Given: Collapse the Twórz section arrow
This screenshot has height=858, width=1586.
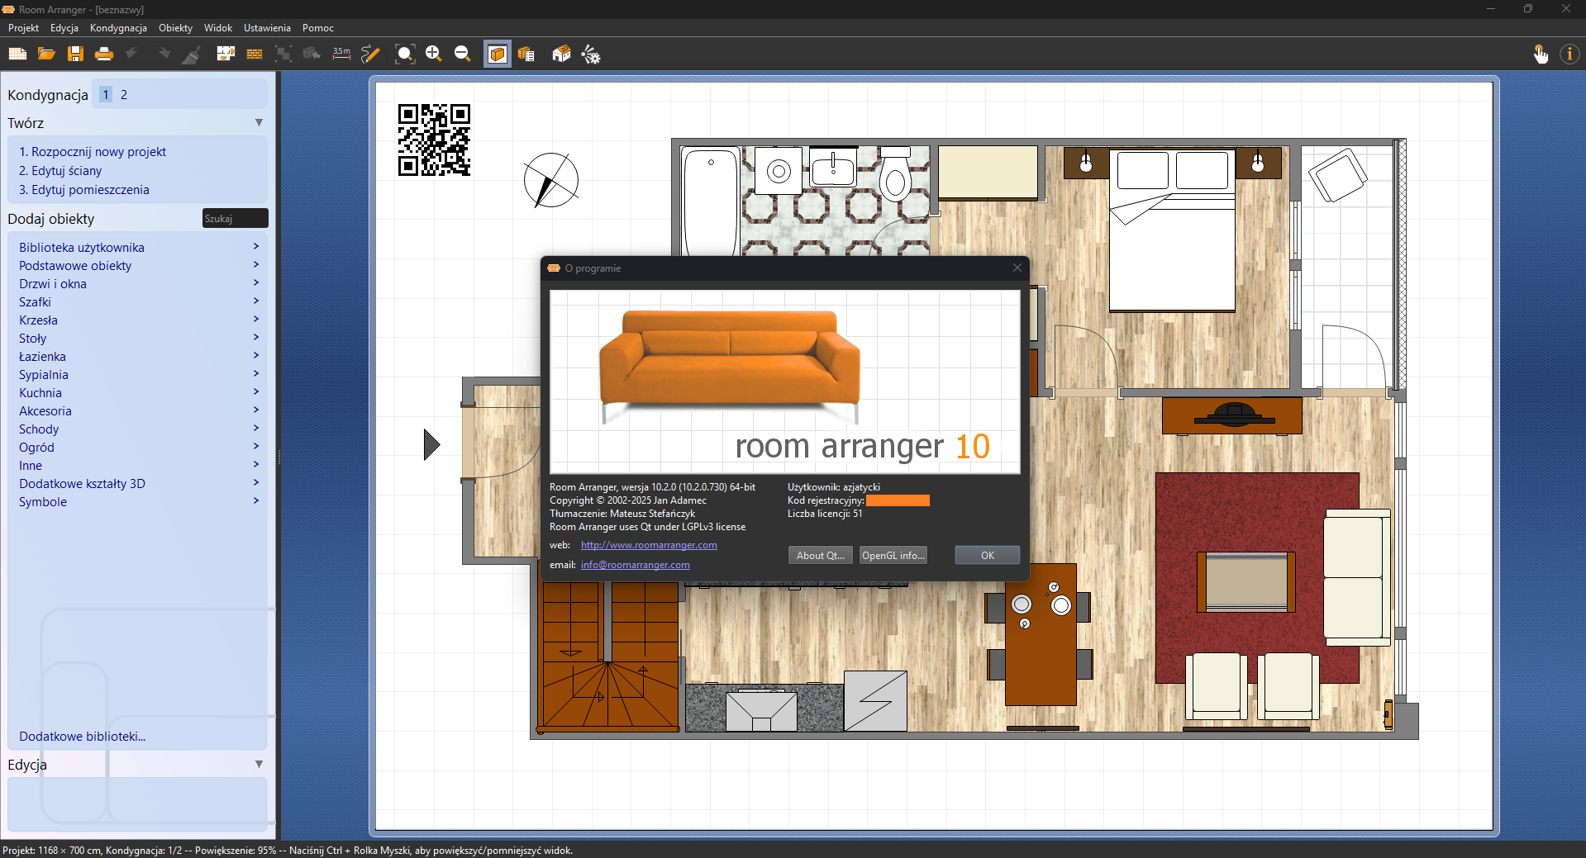Looking at the screenshot, I should pyautogui.click(x=259, y=123).
